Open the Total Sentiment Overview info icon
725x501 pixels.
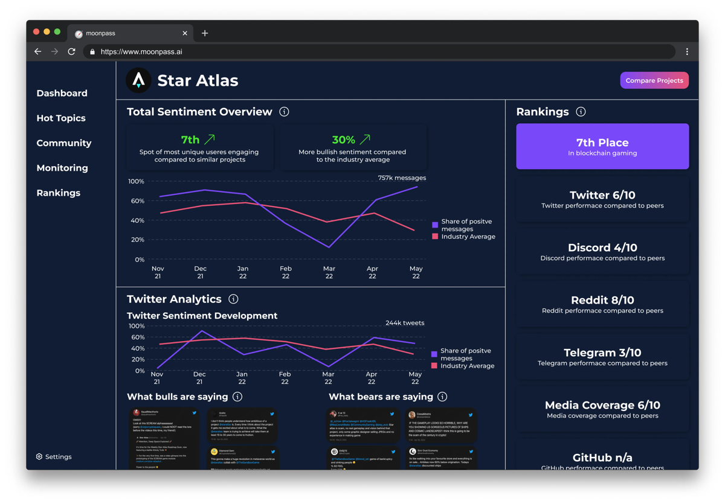coord(284,112)
